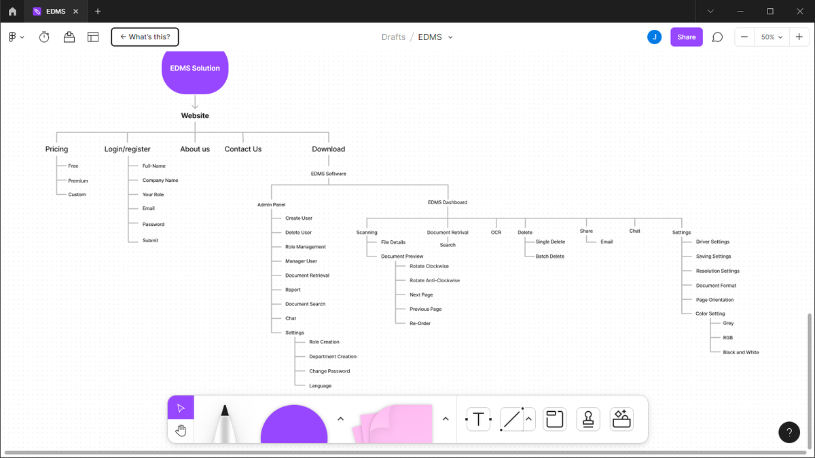Select the pink sticky note tool
Viewport: 815px width, 458px height.
pos(393,424)
